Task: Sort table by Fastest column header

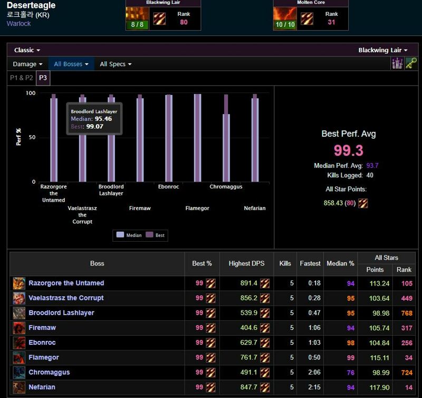Action: click(310, 263)
